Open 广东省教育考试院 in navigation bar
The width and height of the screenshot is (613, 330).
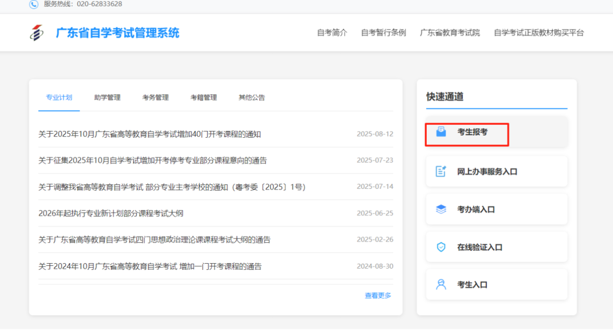(449, 32)
